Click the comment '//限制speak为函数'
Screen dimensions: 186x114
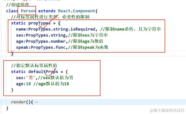point(88,47)
